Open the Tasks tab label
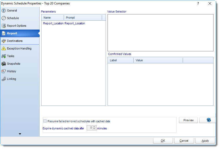This screenshot has height=149, width=220. [x=10, y=56]
